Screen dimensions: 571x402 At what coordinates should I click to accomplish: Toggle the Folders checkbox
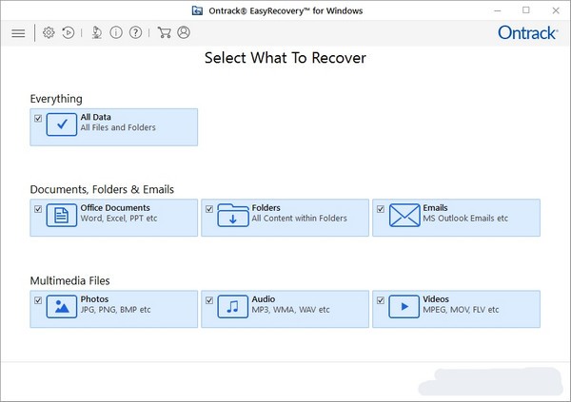point(209,209)
